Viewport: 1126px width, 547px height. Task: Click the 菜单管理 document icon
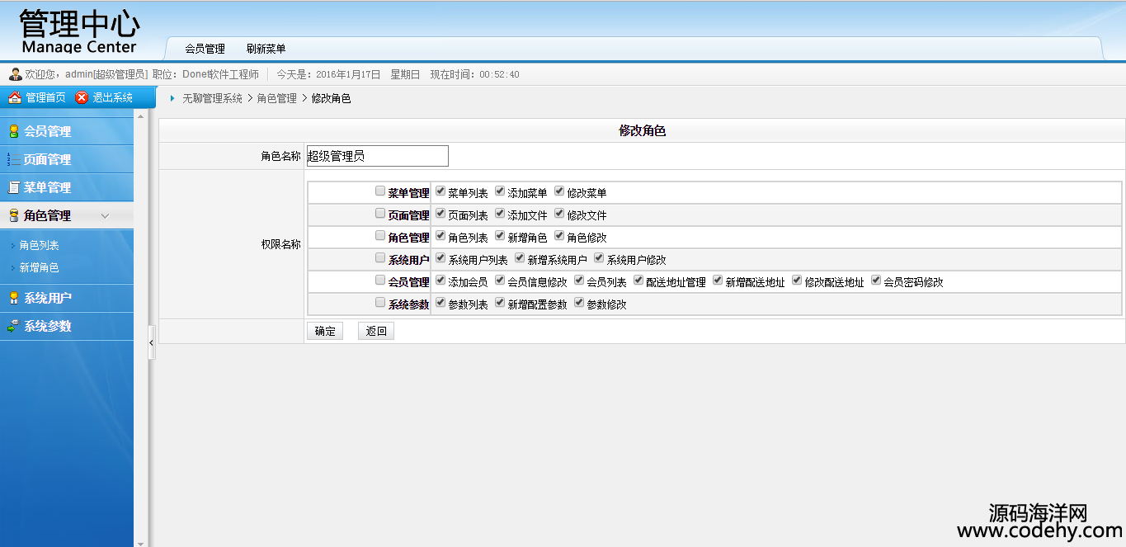13,187
